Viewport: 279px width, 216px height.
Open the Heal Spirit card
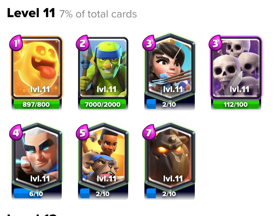(x=37, y=68)
